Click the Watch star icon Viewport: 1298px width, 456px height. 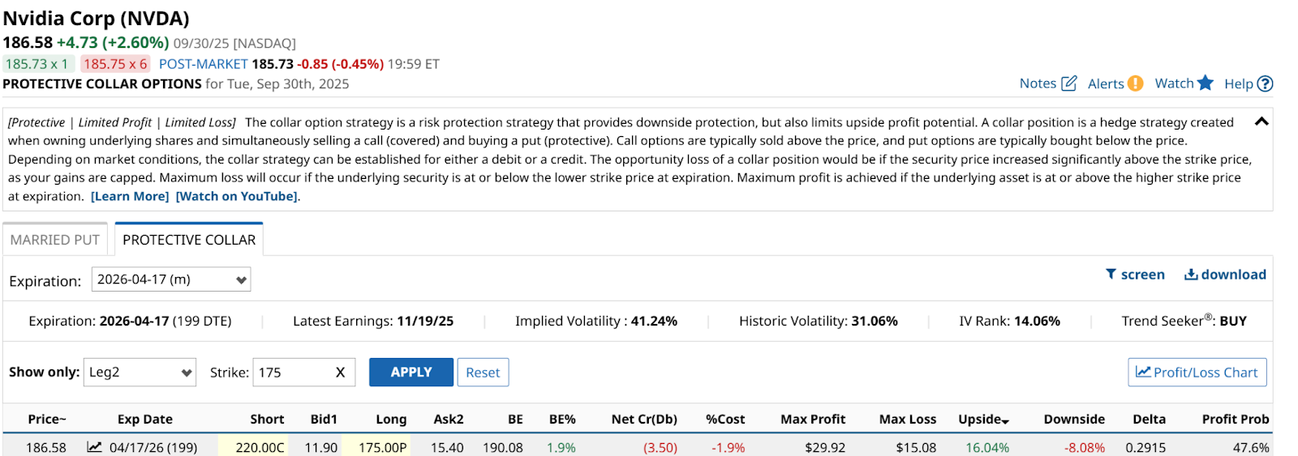1205,83
